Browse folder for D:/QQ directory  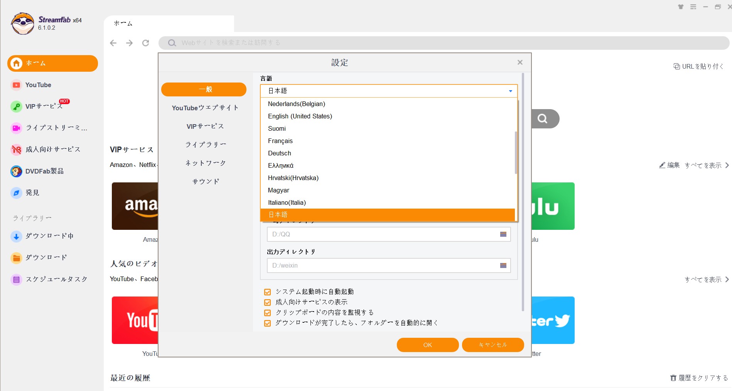click(x=503, y=234)
